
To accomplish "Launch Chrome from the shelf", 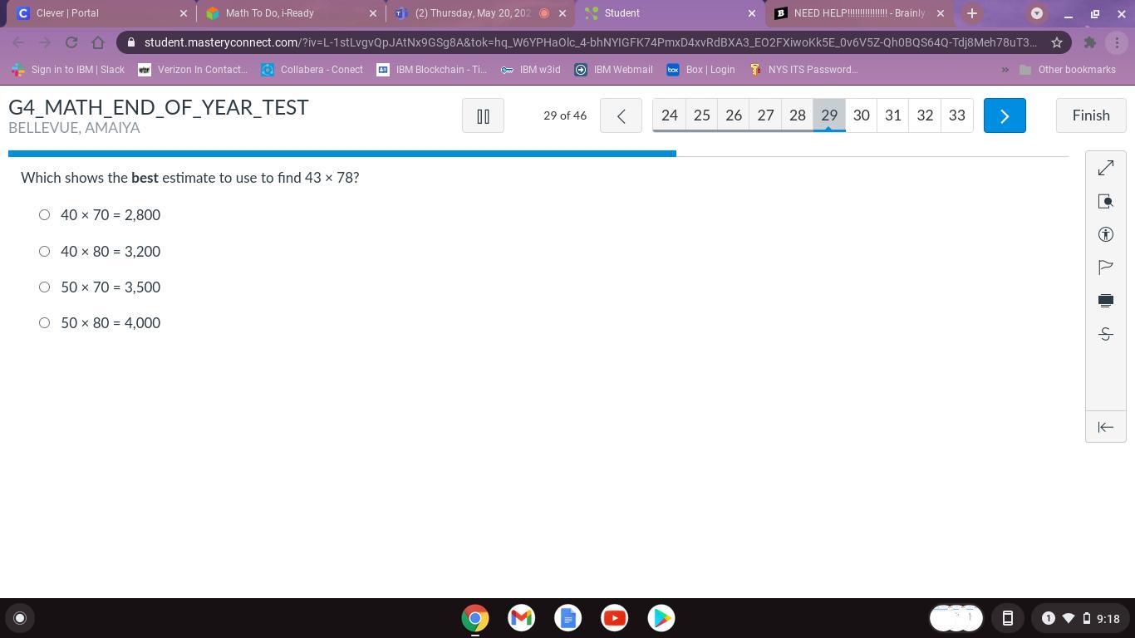I will tap(475, 618).
